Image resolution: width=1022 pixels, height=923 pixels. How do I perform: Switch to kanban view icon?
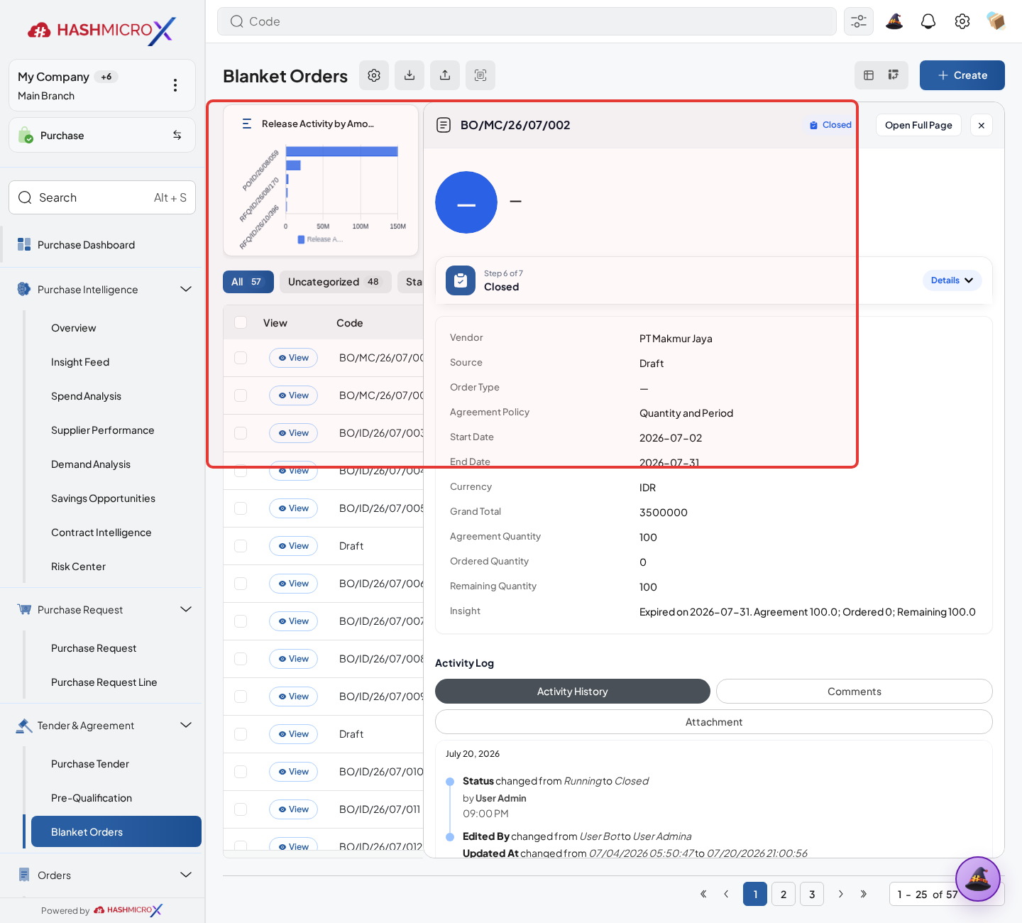[x=894, y=75]
